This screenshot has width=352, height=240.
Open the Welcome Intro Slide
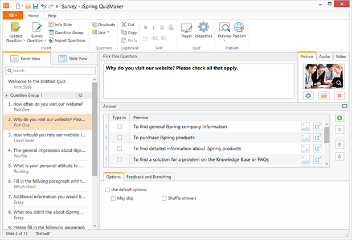[x=47, y=84]
